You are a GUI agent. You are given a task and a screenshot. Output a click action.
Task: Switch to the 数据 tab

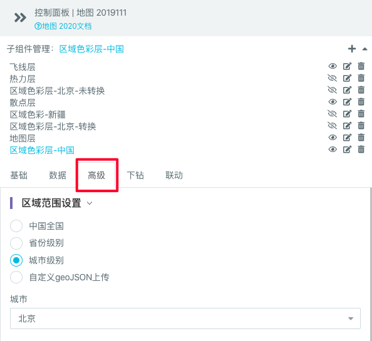point(58,175)
